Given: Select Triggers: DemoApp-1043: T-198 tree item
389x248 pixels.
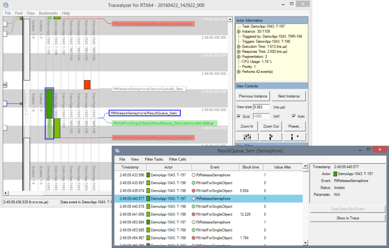Looking at the screenshot, I should pos(266,41).
